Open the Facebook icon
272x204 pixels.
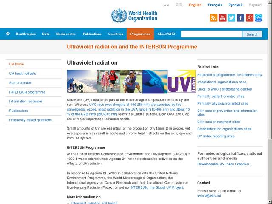[241, 18]
